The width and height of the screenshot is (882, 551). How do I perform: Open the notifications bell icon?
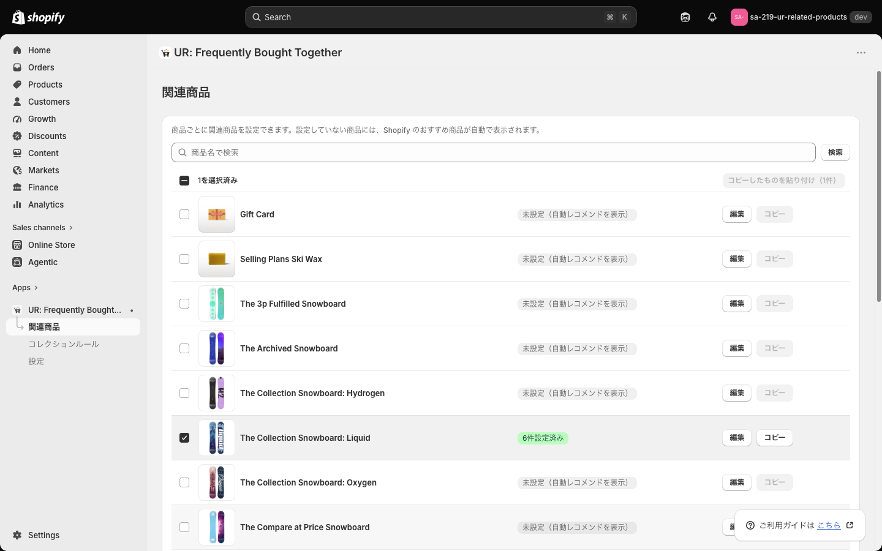coord(712,17)
